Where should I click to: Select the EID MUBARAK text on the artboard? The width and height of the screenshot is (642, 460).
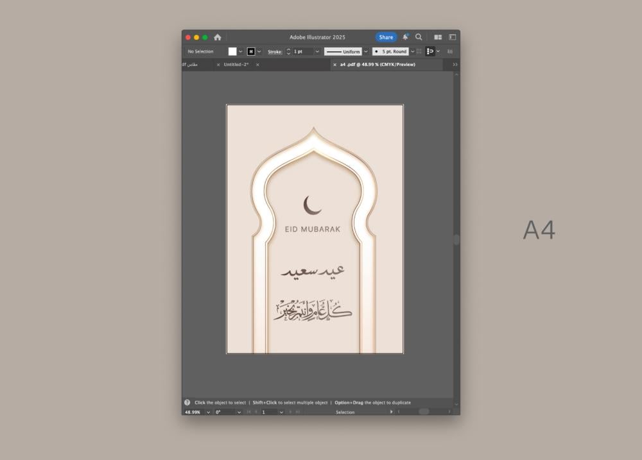(x=313, y=229)
